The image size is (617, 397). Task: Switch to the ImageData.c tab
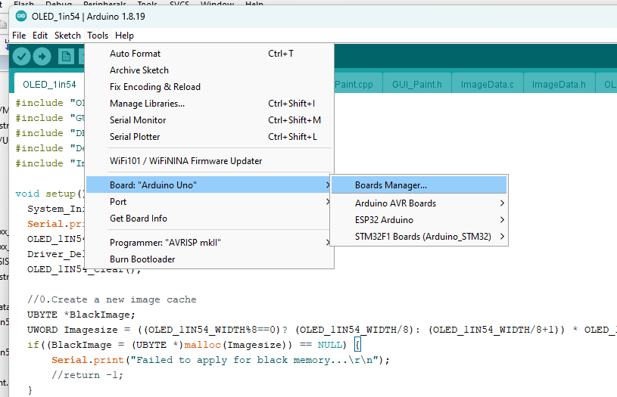[x=487, y=85]
